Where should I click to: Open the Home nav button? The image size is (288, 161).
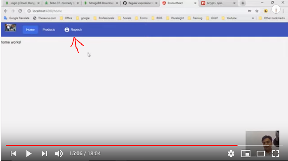pos(30,30)
